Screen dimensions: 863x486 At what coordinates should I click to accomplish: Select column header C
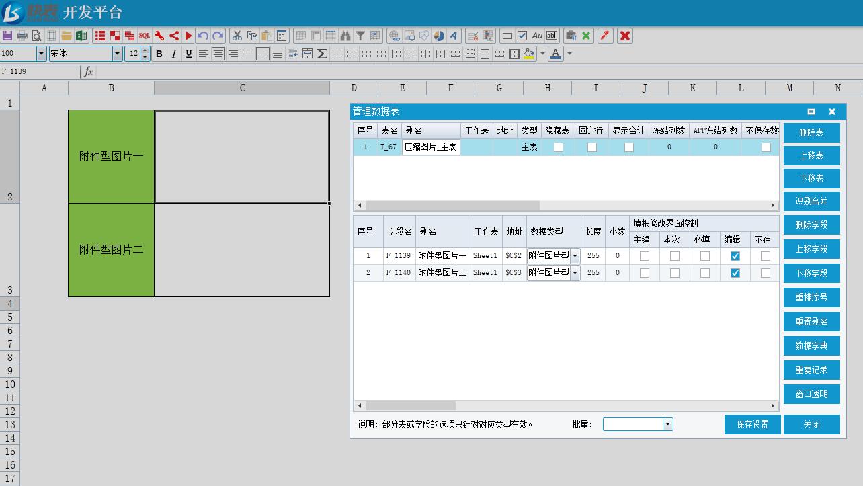[x=242, y=88]
